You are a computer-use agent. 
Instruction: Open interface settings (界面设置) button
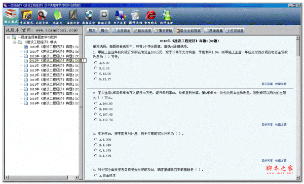tap(214, 30)
